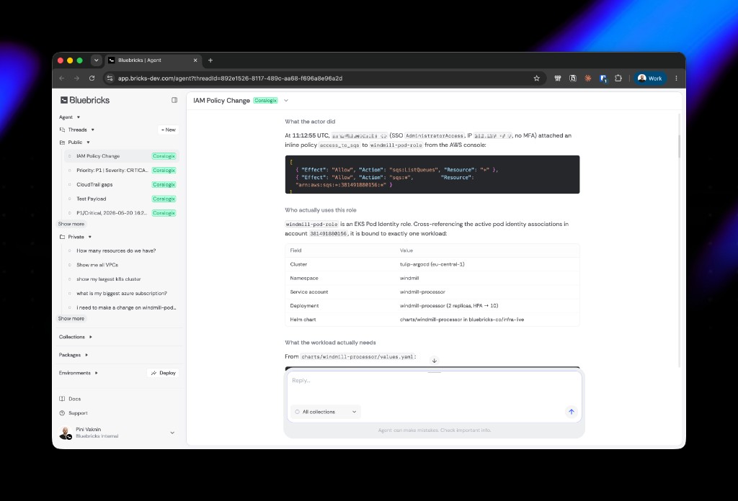Viewport: 738px width, 501px height.
Task: Click the Helm chart path value
Action: [x=462, y=320]
